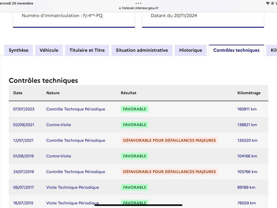Image resolution: width=277 pixels, height=208 pixels.
Task: Click the Date column header
Action: [18, 93]
